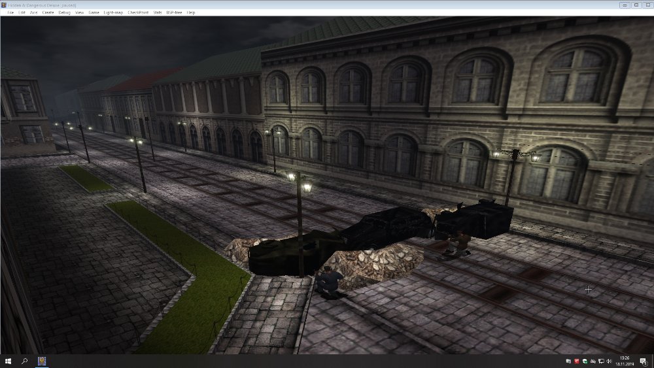Open the Windows Start menu
Image resolution: width=654 pixels, height=368 pixels.
(x=7, y=361)
